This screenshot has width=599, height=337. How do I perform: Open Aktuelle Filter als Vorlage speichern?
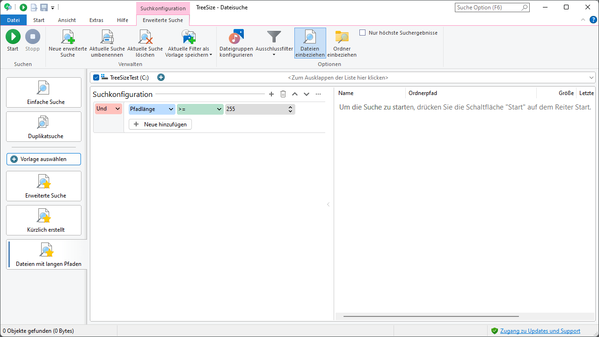click(189, 43)
